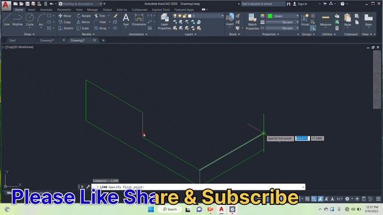The height and width of the screenshot is (215, 383).
Task: Open command line customize wrench button
Action: [88, 187]
